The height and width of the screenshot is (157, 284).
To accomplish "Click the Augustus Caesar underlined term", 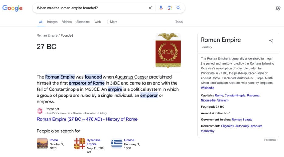I will tap(131, 77).
